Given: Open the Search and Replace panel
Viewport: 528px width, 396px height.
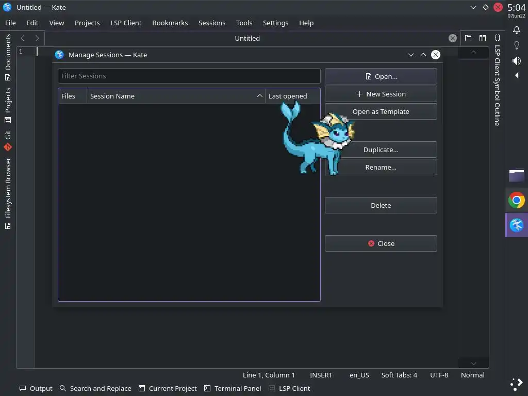Looking at the screenshot, I should point(95,388).
